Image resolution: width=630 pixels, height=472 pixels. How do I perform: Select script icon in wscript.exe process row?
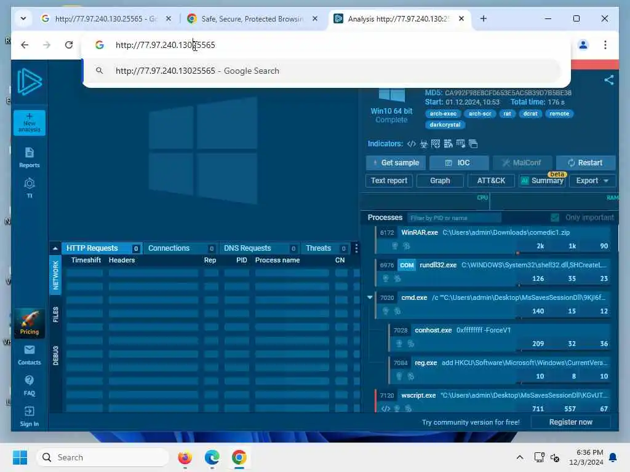[385, 409]
